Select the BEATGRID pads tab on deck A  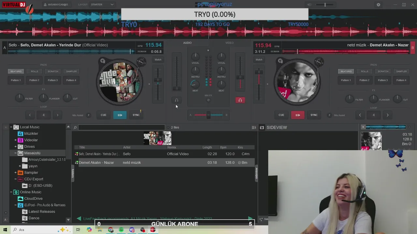click(x=16, y=71)
